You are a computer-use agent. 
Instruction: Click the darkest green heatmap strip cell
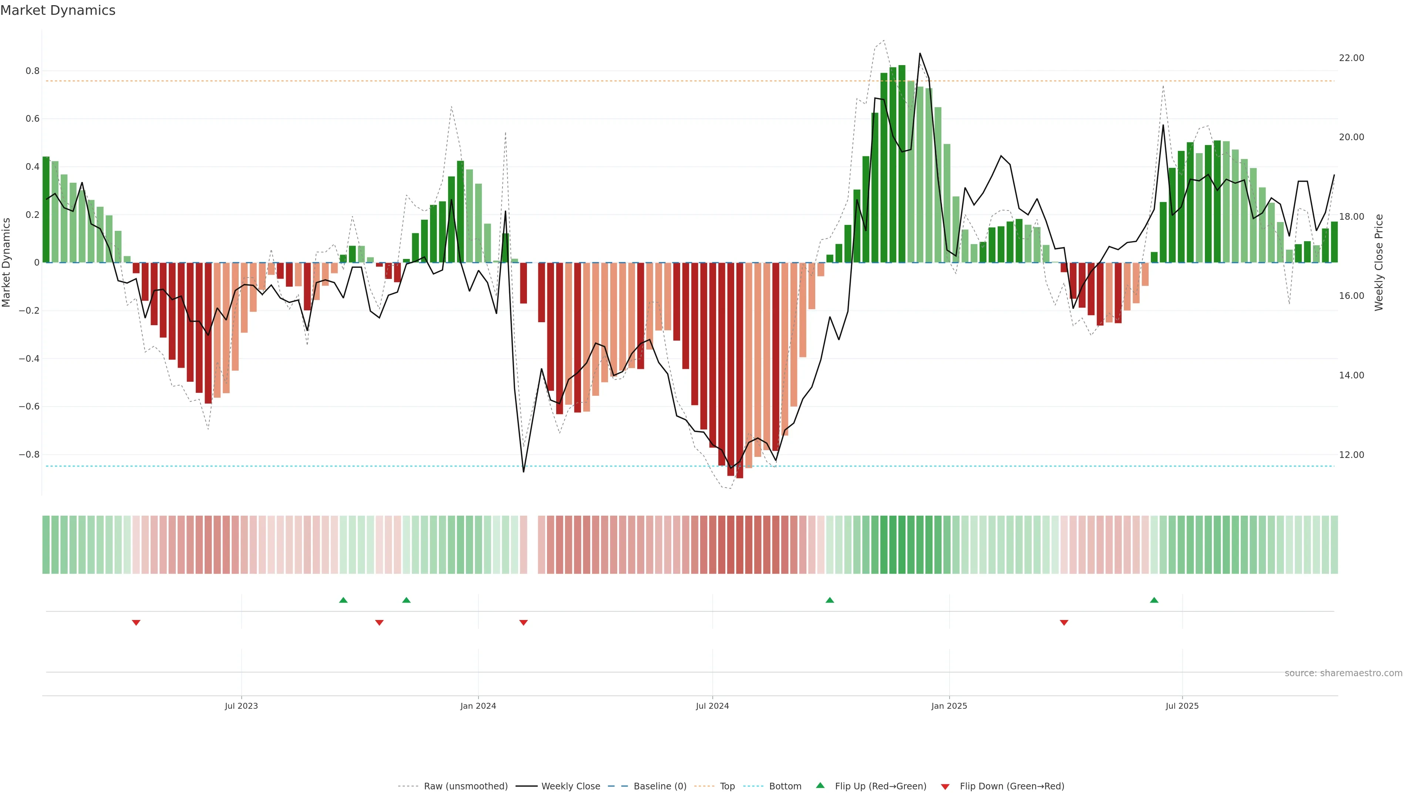[902, 545]
